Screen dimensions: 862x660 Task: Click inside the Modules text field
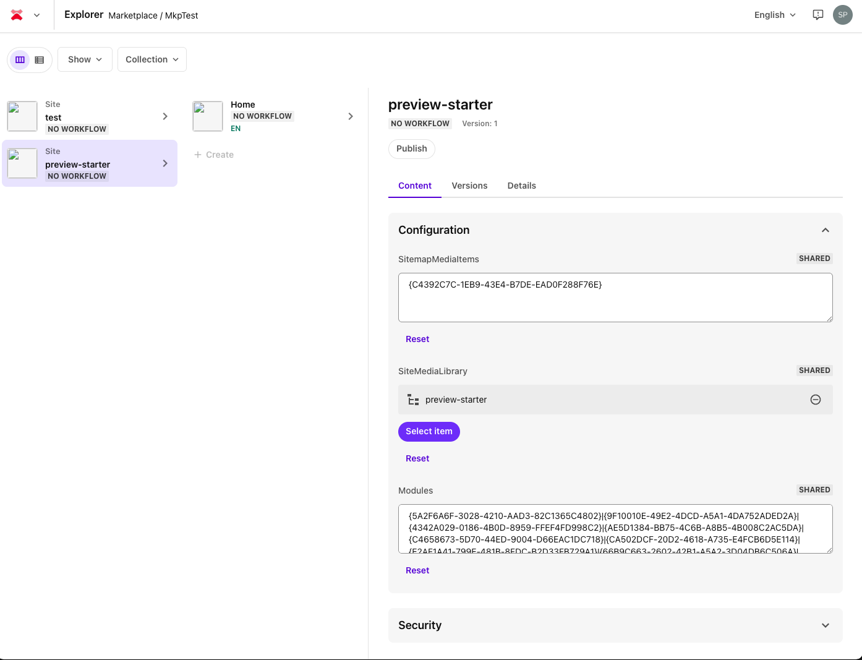pos(615,529)
